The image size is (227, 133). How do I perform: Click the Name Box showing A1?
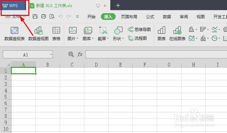[x=26, y=55]
